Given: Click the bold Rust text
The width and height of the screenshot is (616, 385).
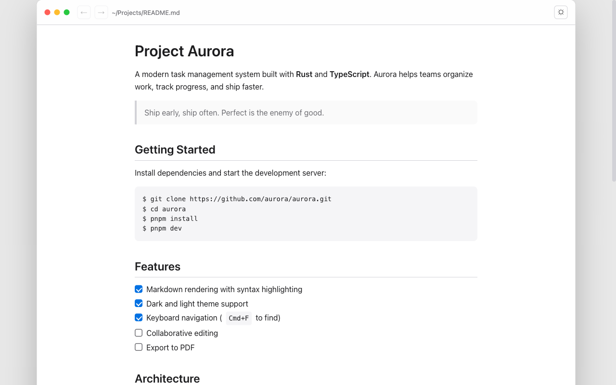Looking at the screenshot, I should [x=304, y=74].
